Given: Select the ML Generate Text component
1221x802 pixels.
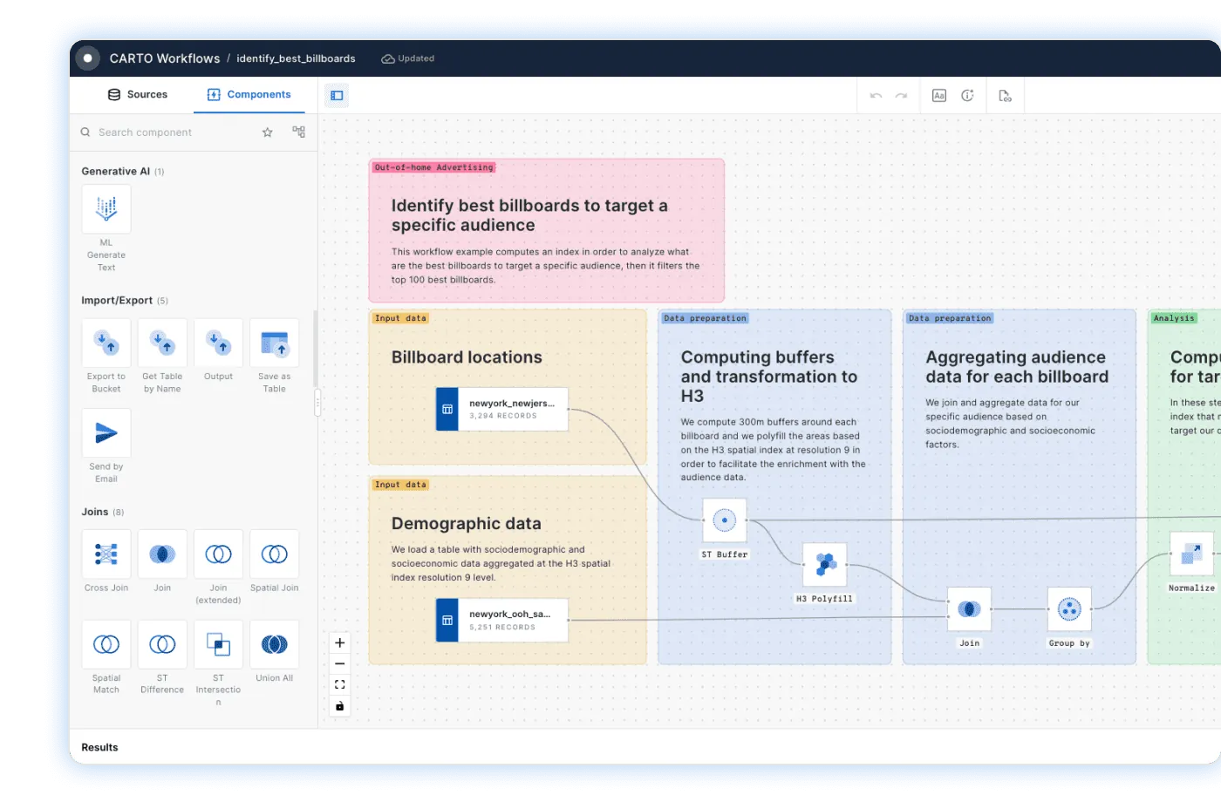Looking at the screenshot, I should (x=106, y=209).
